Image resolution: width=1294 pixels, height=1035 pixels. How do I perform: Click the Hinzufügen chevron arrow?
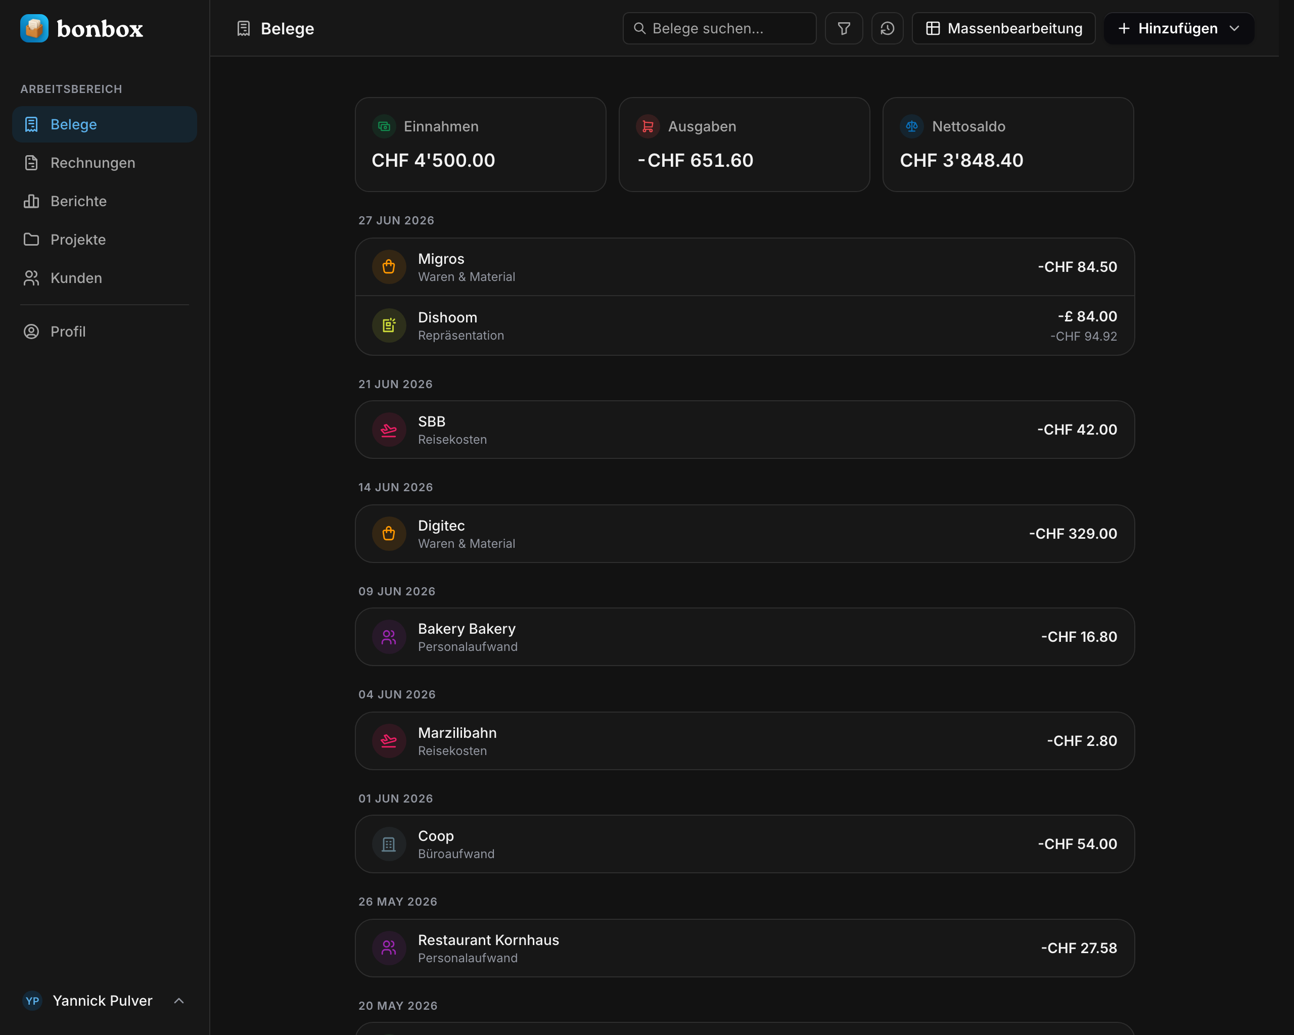point(1234,28)
